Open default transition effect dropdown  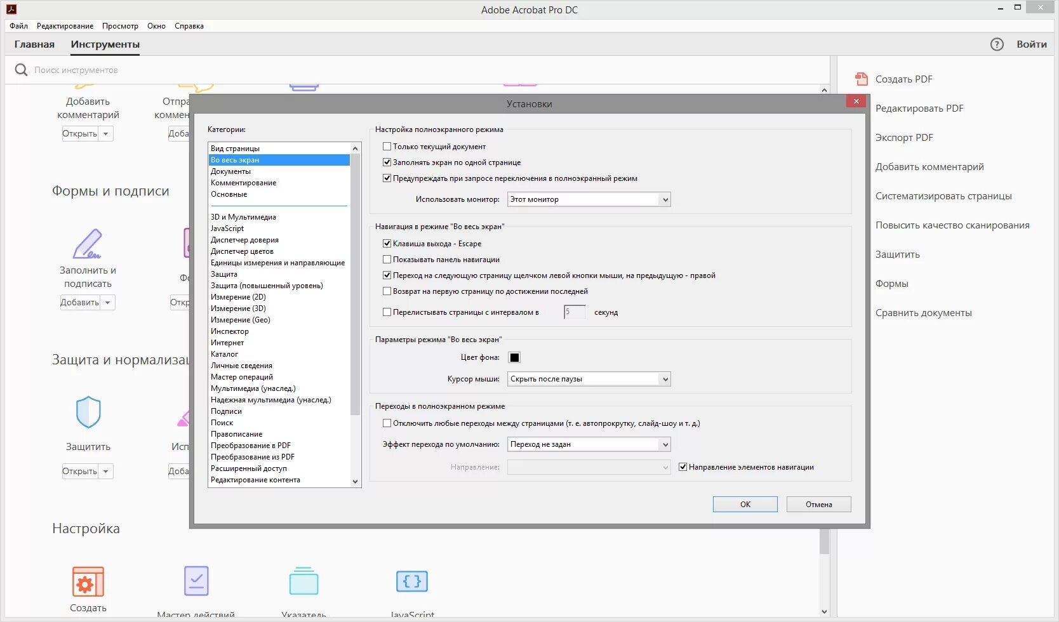point(589,444)
